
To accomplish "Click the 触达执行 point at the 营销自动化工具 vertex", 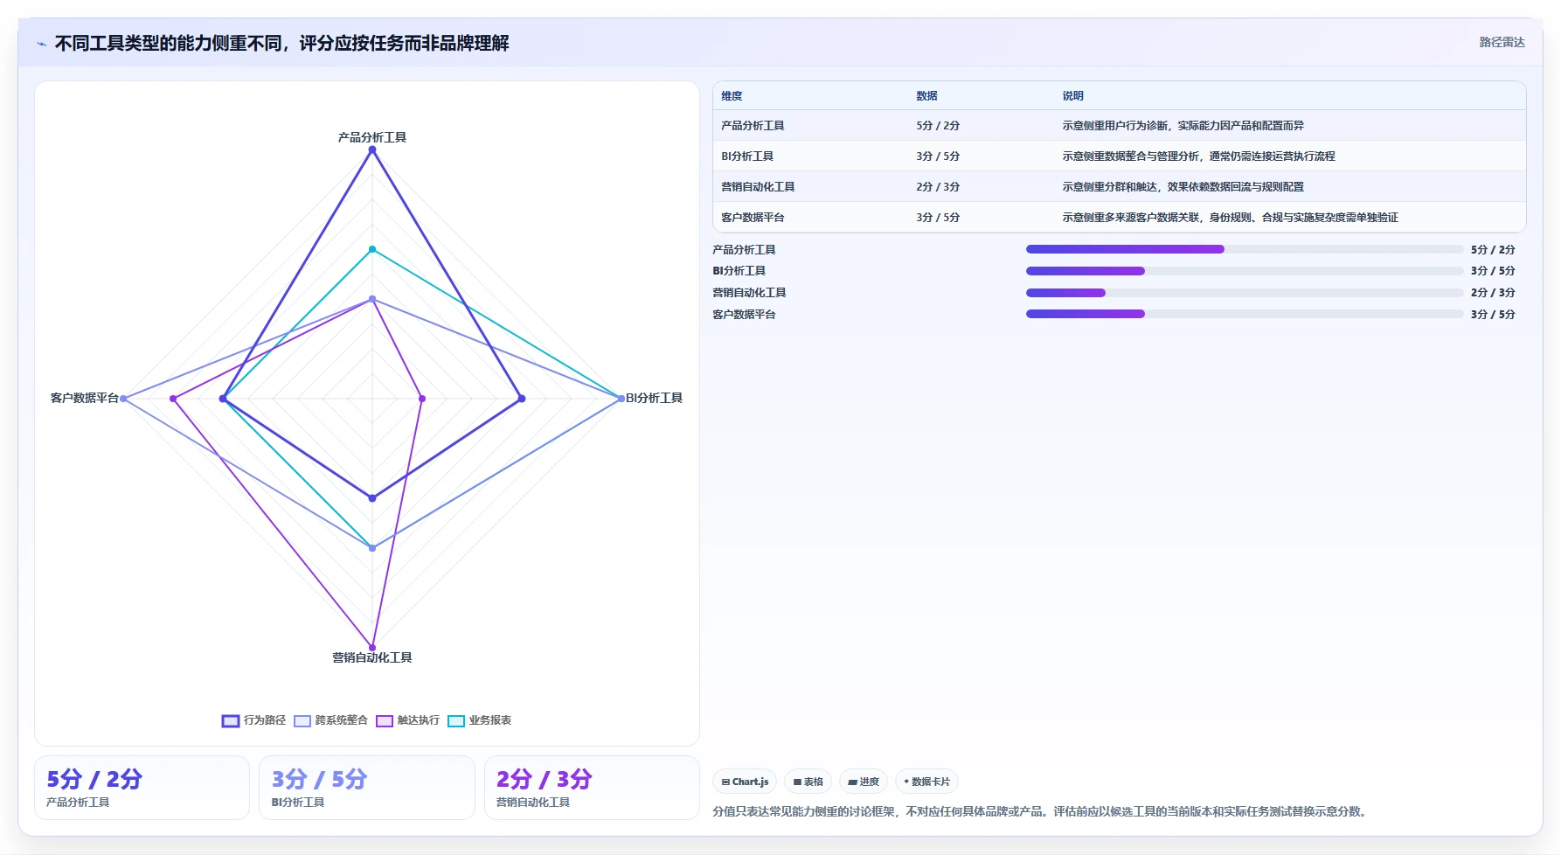I will (372, 648).
